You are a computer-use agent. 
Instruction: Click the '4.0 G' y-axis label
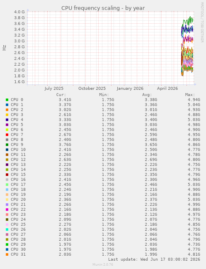point(19,12)
